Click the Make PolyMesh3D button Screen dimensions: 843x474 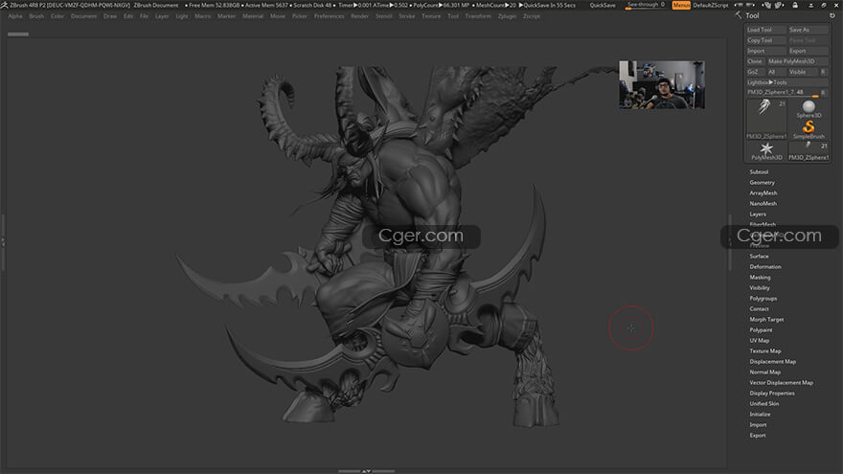click(x=797, y=61)
